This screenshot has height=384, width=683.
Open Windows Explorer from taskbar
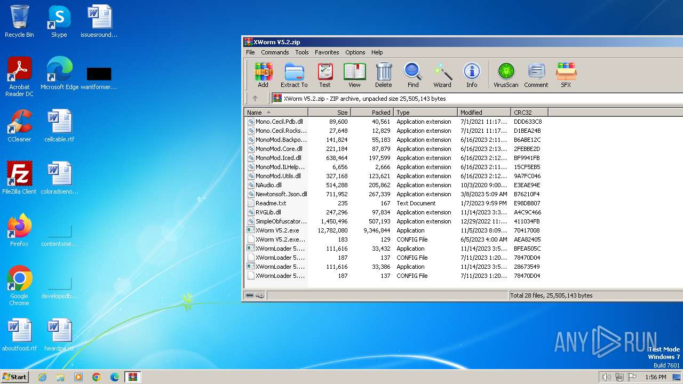[x=60, y=377]
